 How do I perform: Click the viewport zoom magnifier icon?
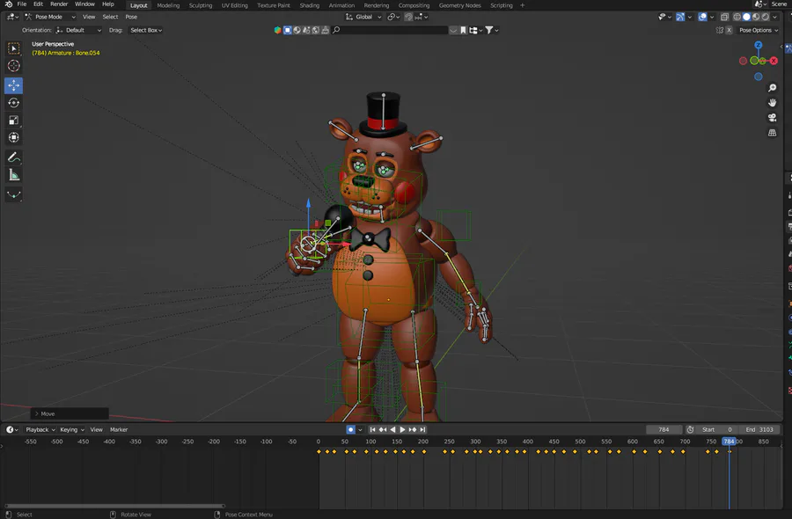click(773, 88)
